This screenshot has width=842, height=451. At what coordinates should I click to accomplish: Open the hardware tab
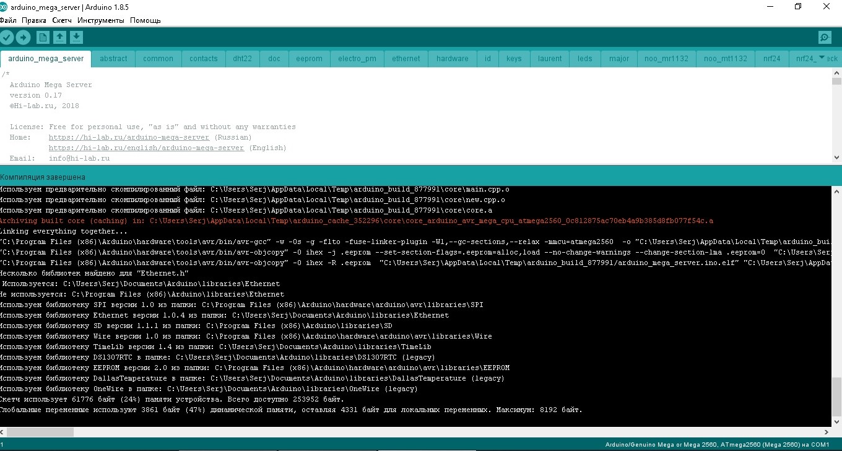coord(453,59)
